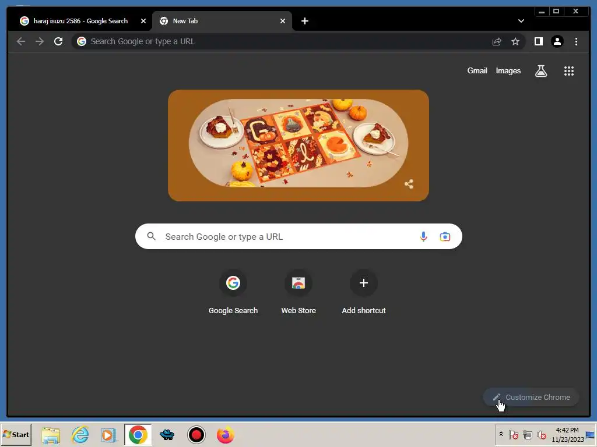Viewport: 597px width, 447px height.
Task: Click the Google icon in address bar
Action: tap(82, 41)
